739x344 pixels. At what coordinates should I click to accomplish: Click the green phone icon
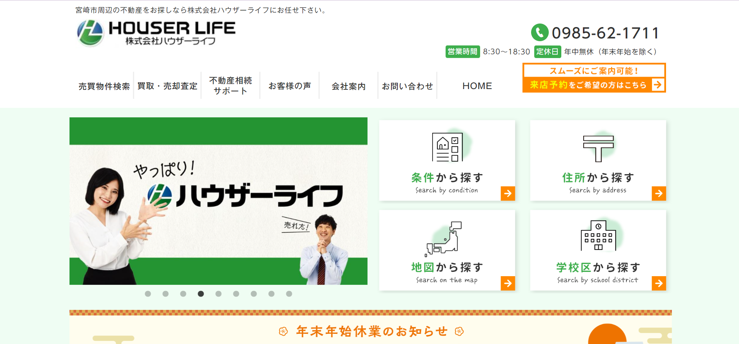tap(540, 32)
